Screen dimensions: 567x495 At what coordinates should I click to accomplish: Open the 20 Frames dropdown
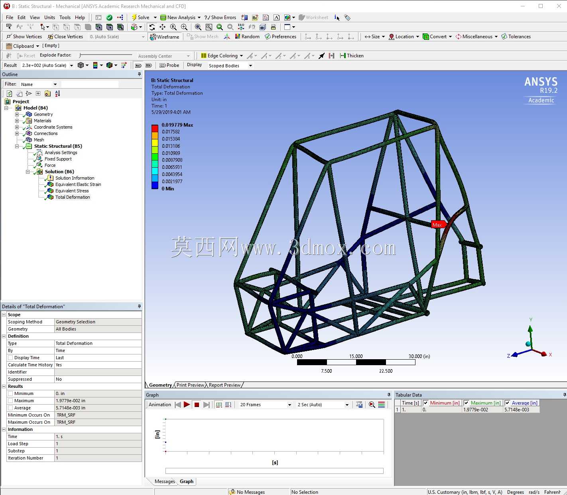point(290,405)
